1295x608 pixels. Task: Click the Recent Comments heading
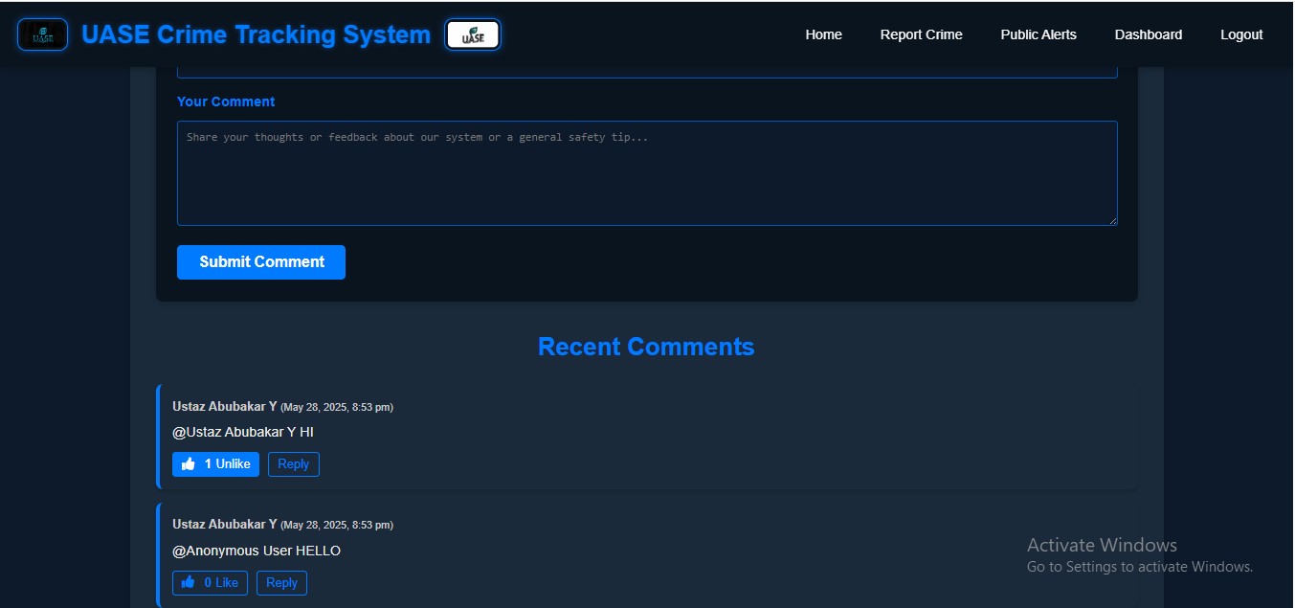646,347
